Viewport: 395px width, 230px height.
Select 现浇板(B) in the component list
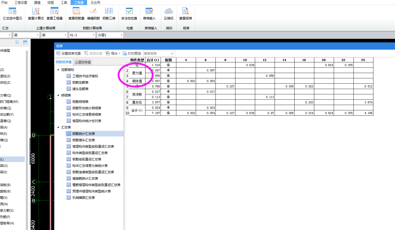pos(5,185)
